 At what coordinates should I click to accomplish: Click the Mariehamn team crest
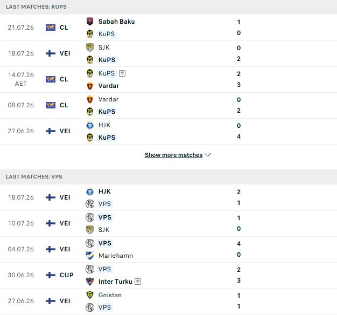click(x=89, y=256)
